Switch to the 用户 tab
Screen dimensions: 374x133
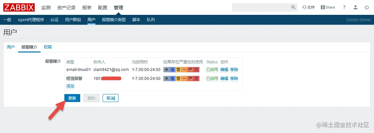[11, 47]
